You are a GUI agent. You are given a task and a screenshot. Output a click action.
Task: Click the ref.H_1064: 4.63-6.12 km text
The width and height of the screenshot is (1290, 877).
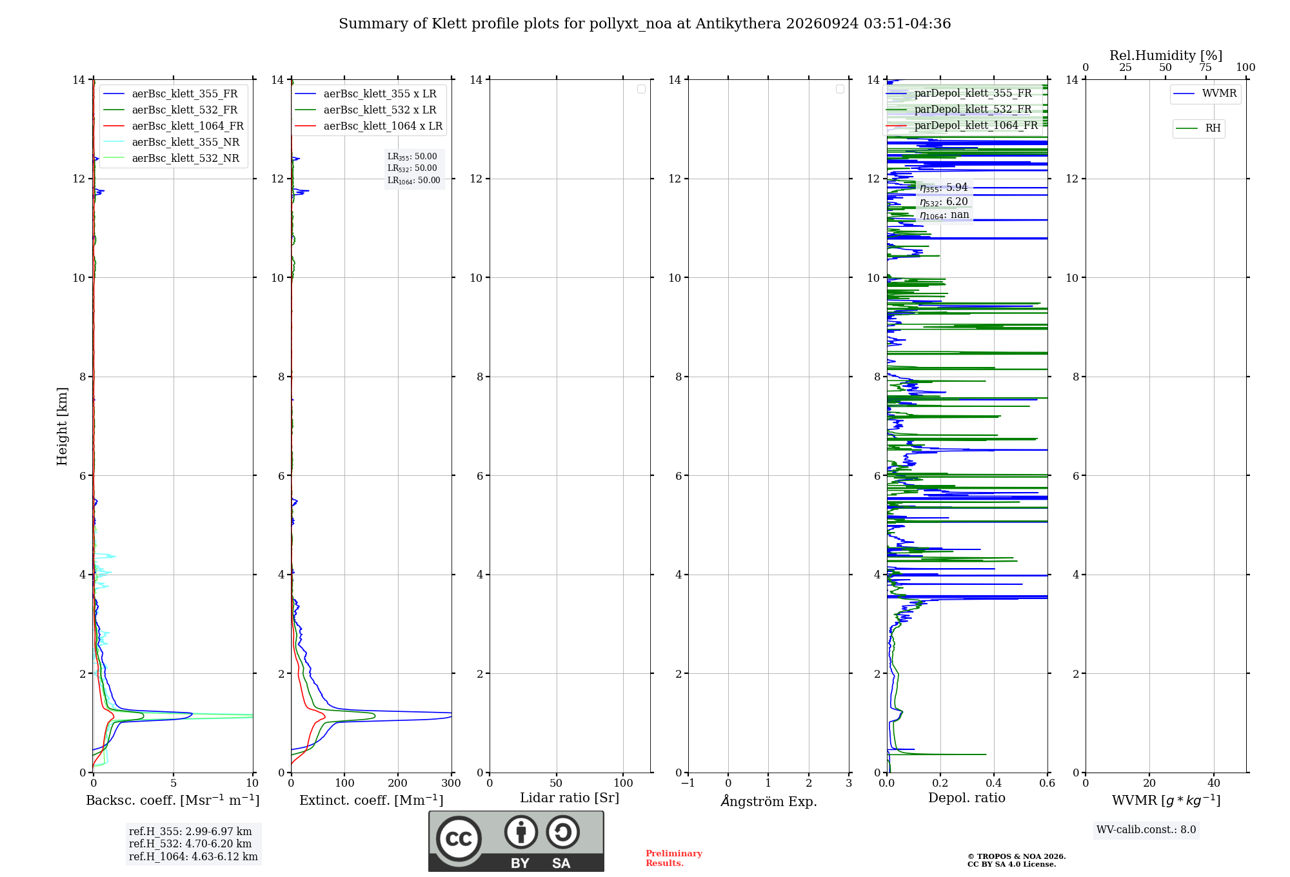[193, 857]
